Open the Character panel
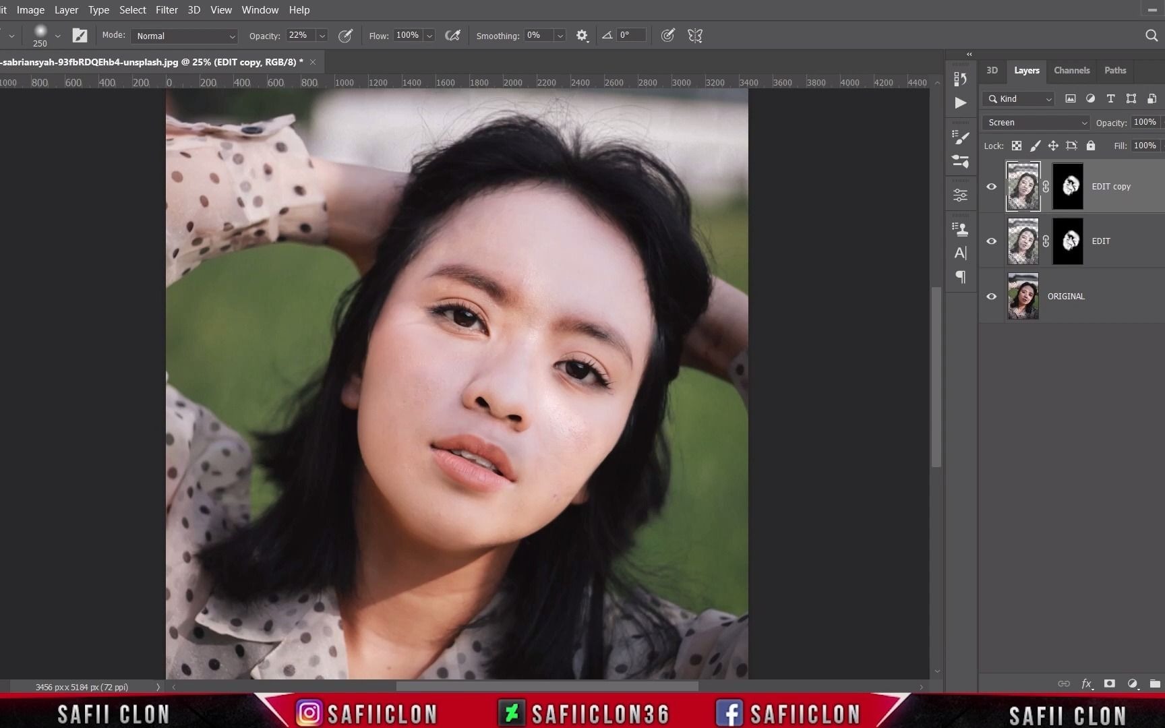 961,253
